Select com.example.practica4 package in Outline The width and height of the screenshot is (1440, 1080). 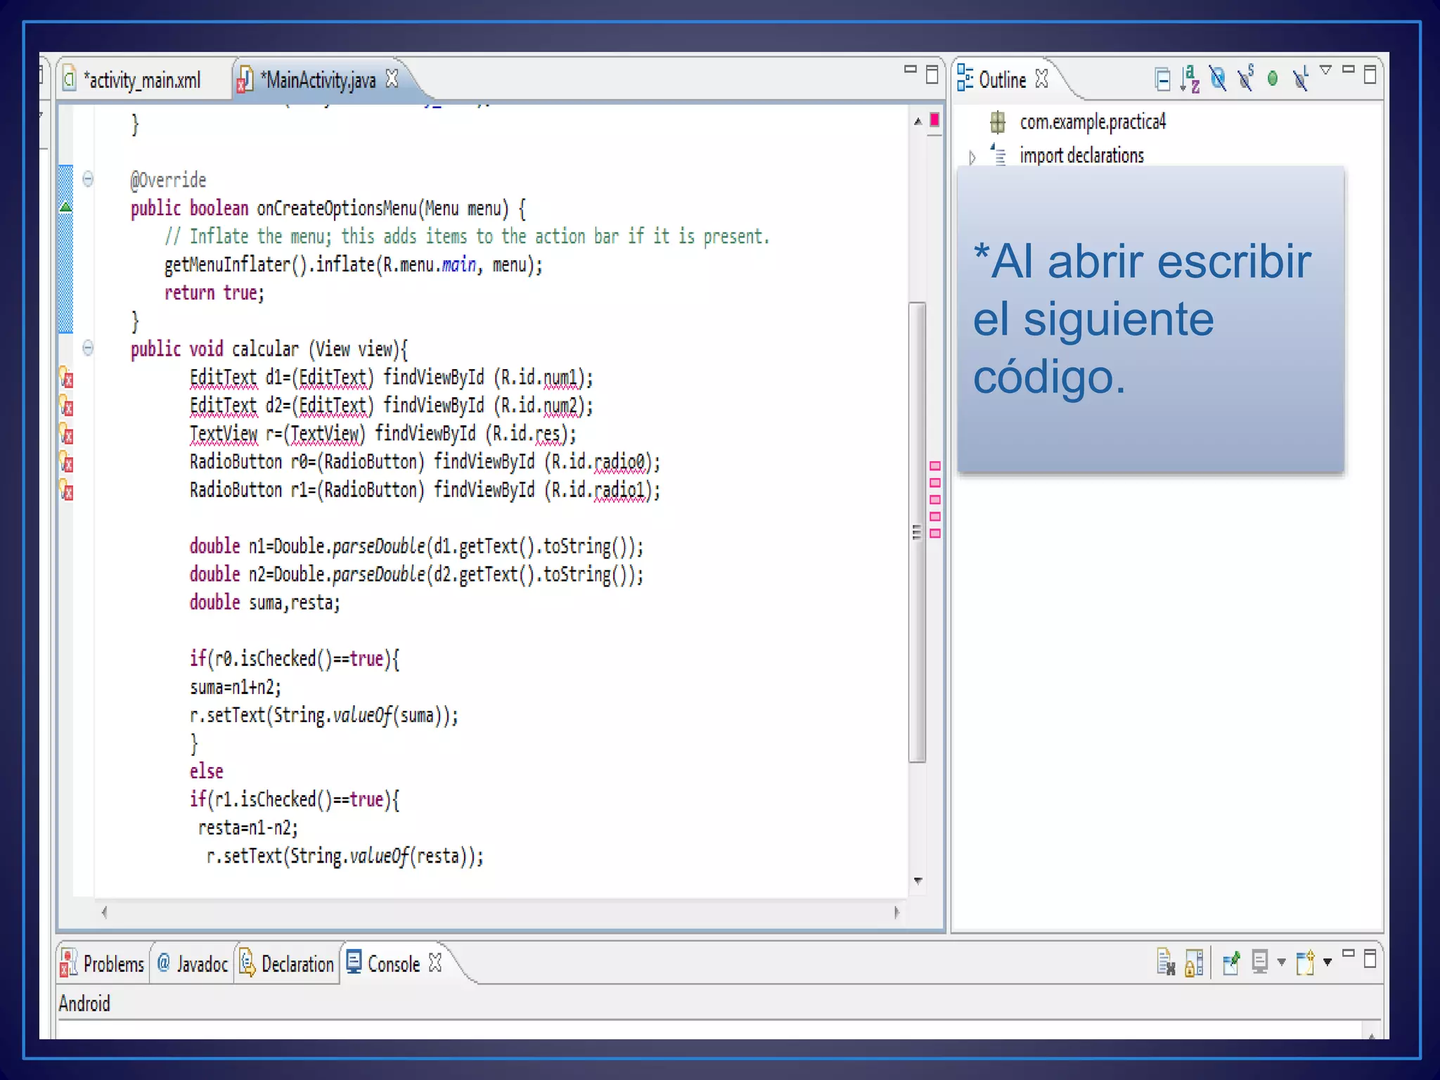pyautogui.click(x=1092, y=122)
